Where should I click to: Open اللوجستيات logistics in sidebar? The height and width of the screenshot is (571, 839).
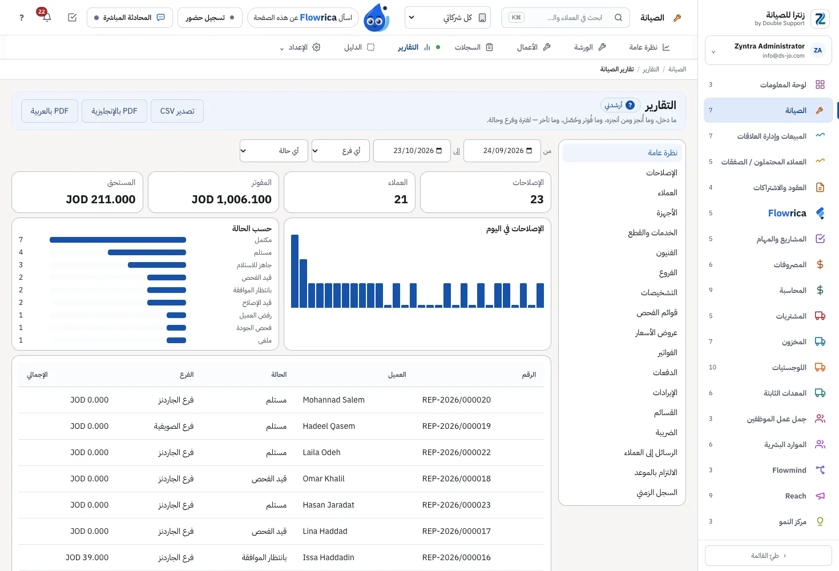(768, 367)
